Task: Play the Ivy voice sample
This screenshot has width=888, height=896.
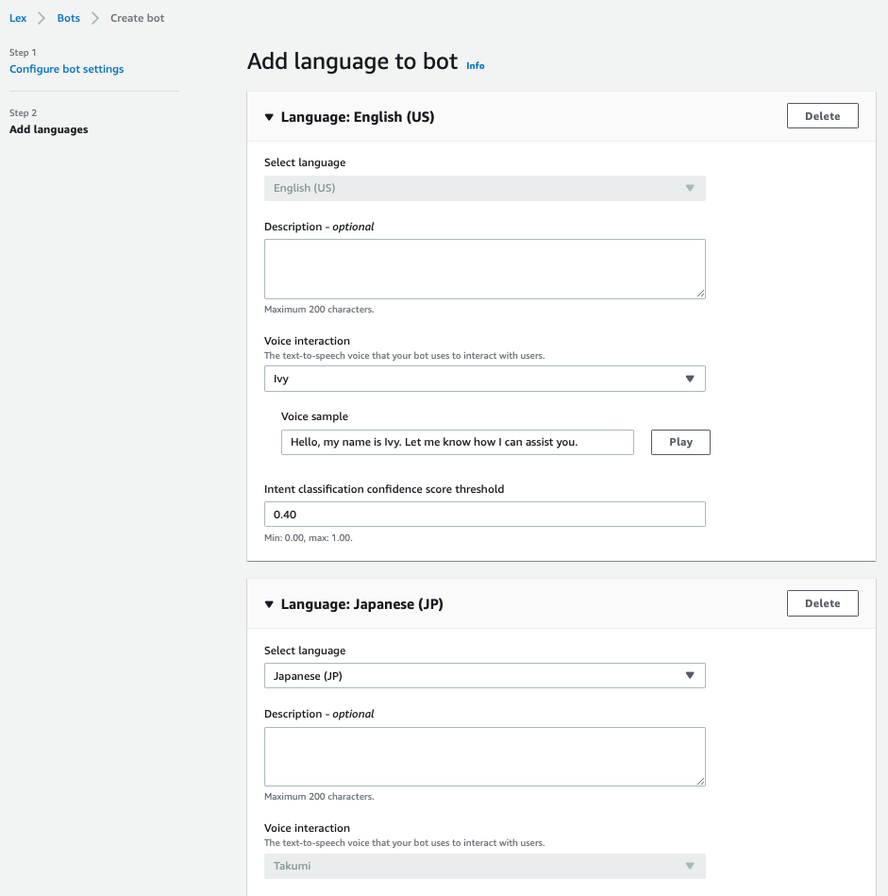Action: click(680, 442)
